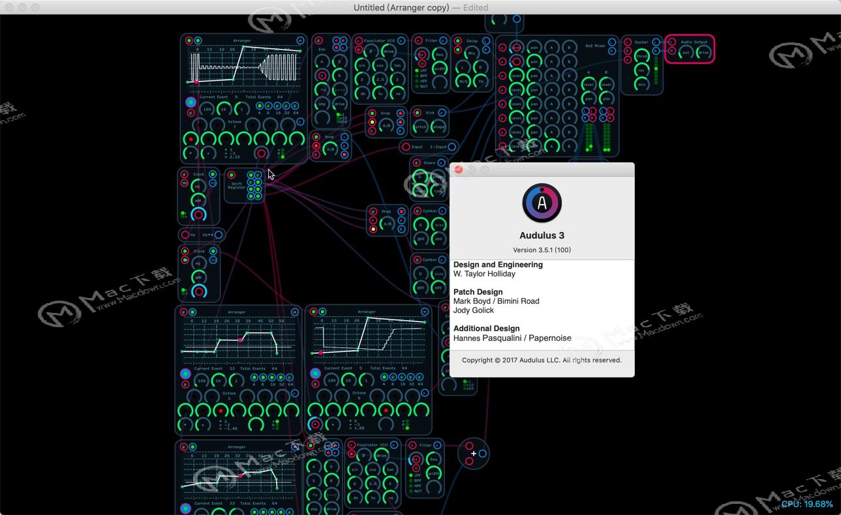This screenshot has height=515, width=841.
Task: Click the red Hz input port node
Action: [185, 235]
